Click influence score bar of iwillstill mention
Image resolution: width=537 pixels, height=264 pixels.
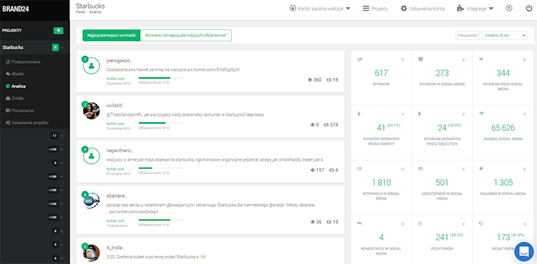point(161,123)
